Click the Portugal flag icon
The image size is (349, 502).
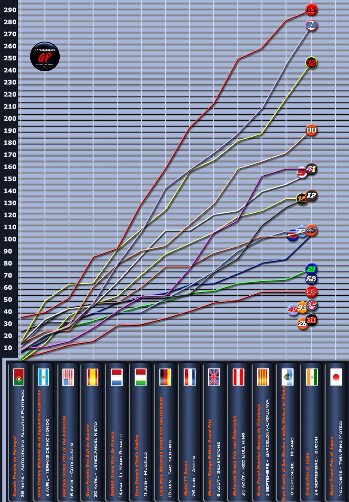click(19, 377)
